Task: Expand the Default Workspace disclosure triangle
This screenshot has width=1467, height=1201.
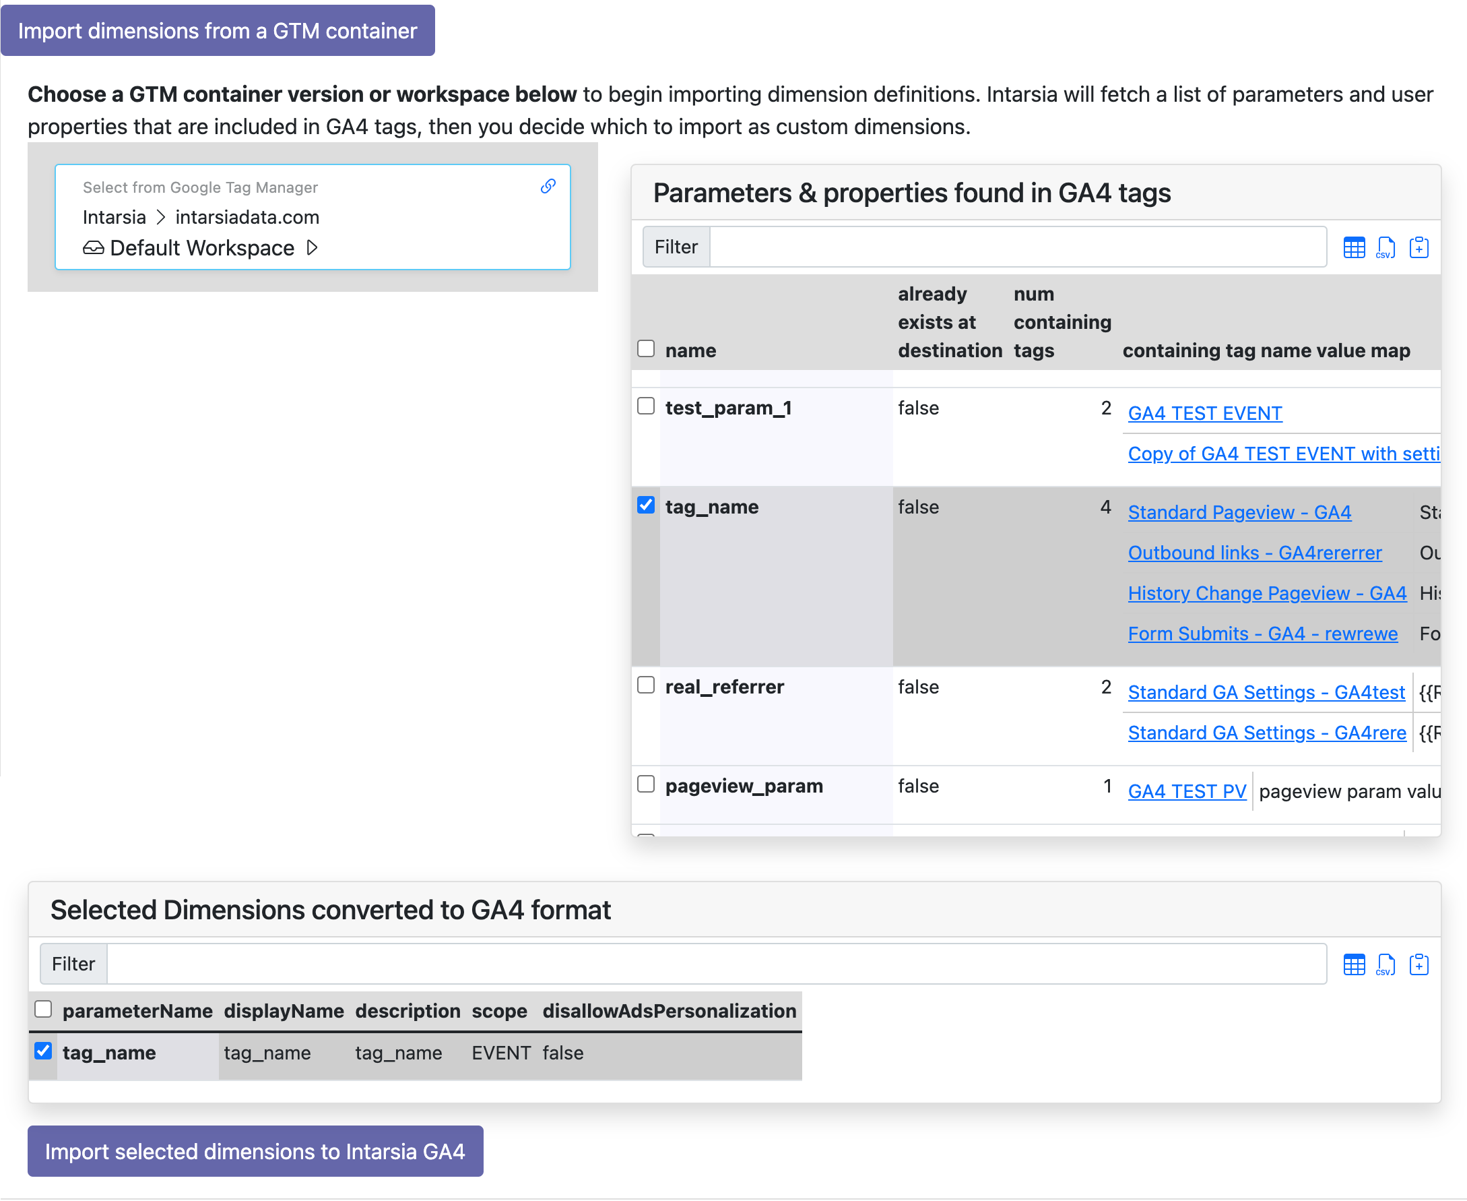Action: tap(313, 247)
